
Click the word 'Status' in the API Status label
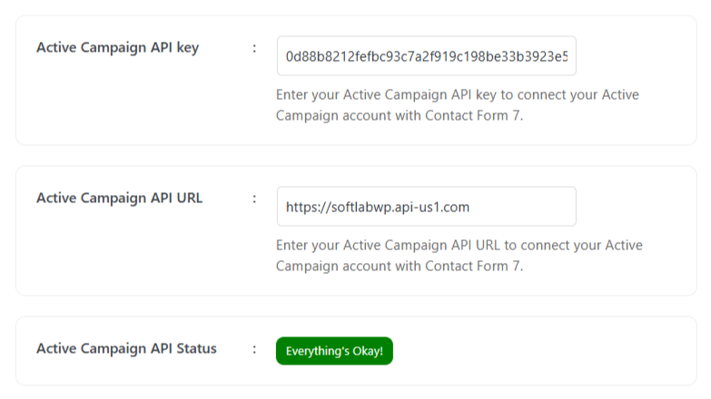coord(196,349)
